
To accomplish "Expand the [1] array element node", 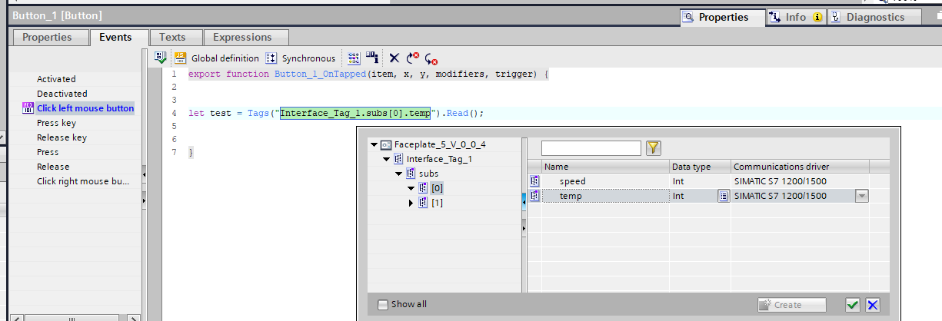I will click(411, 203).
